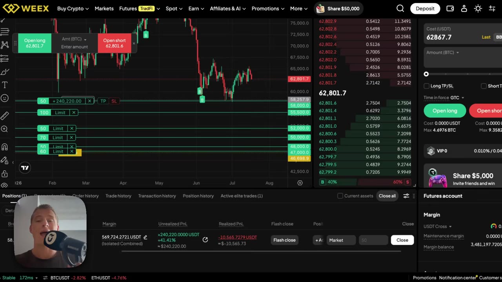Edit margin with pencil icon
This screenshot has height=282, width=502.
[x=146, y=237]
